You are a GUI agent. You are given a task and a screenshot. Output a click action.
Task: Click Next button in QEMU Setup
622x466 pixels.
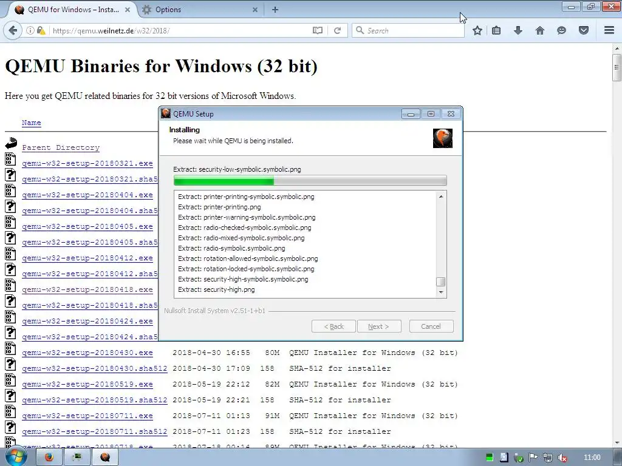(x=379, y=326)
